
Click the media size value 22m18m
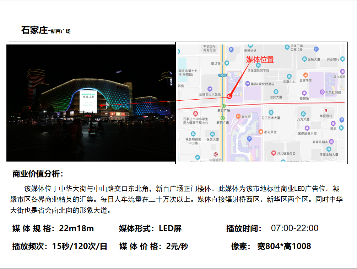(x=76, y=228)
